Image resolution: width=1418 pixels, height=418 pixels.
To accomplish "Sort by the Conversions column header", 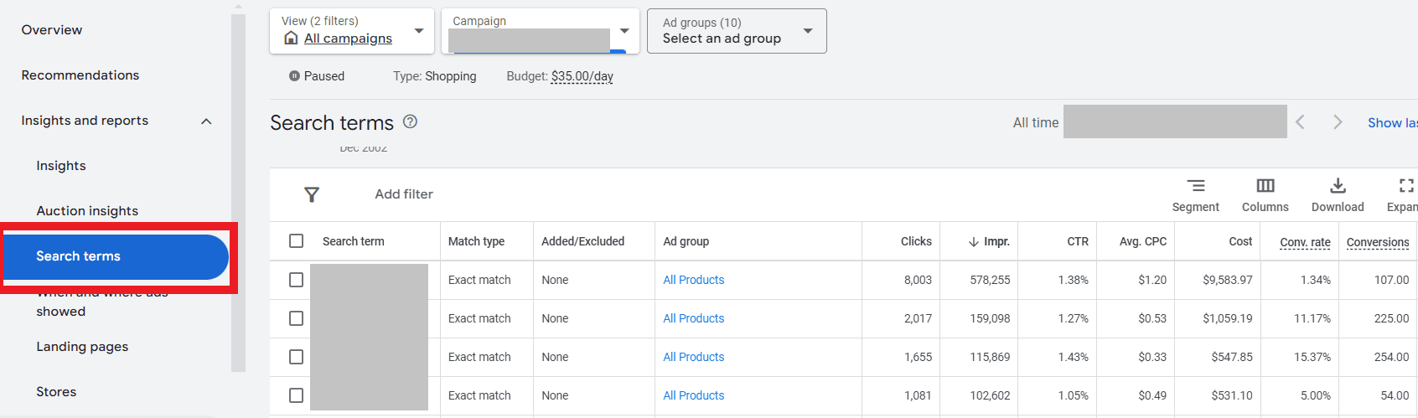I will [1378, 242].
